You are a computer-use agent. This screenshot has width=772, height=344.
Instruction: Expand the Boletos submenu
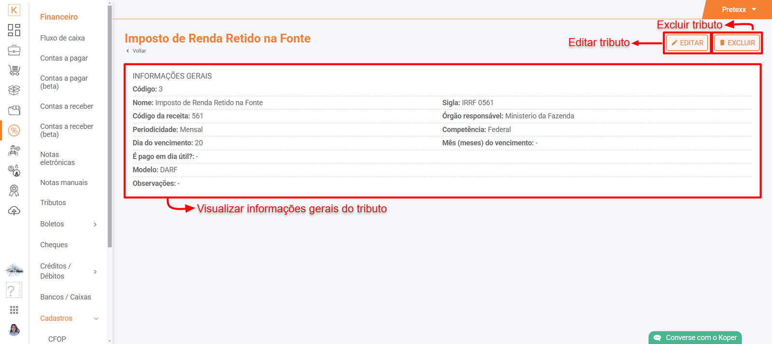[x=95, y=224]
